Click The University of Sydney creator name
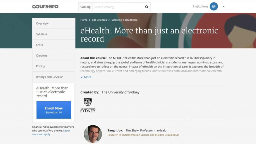 [120, 92]
